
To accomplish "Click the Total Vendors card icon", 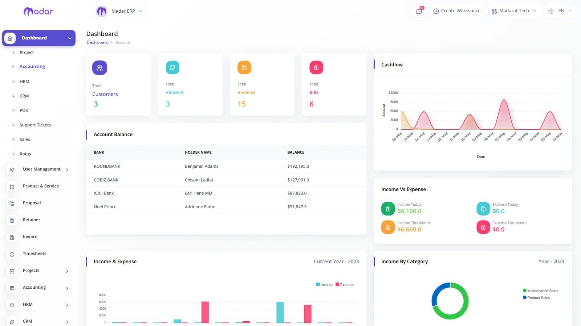I will coord(172,67).
